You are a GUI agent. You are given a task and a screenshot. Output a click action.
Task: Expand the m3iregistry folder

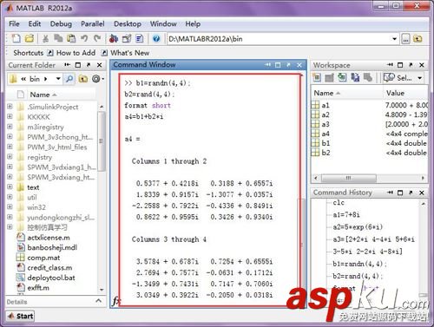click(x=10, y=127)
